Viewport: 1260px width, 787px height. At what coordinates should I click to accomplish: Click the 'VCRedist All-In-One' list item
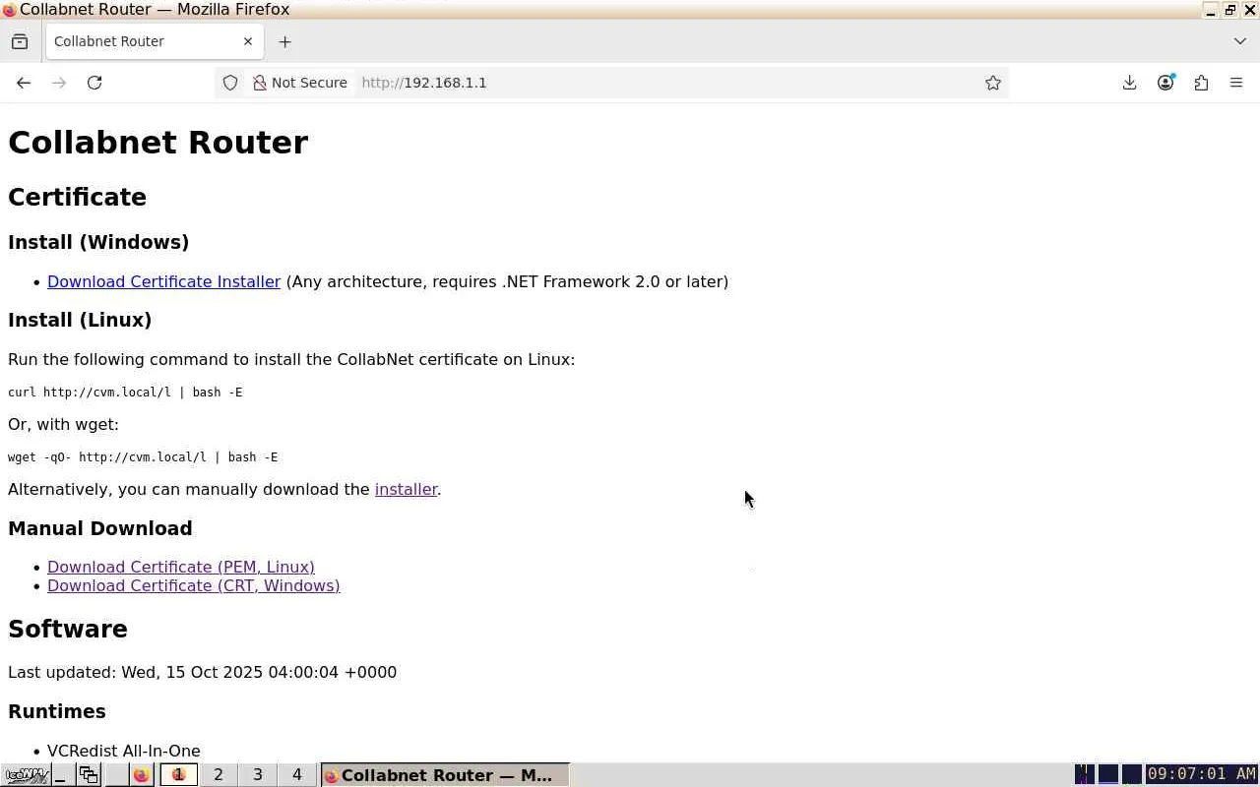124,751
